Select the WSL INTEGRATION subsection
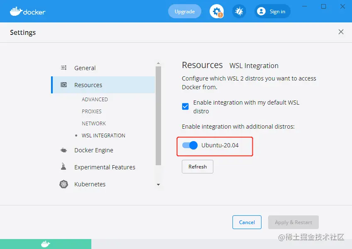Viewport: 352px width, 249px height. tap(103, 136)
